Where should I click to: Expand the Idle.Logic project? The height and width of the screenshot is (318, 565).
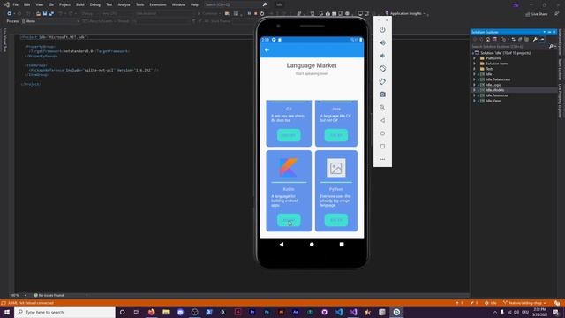(x=475, y=85)
